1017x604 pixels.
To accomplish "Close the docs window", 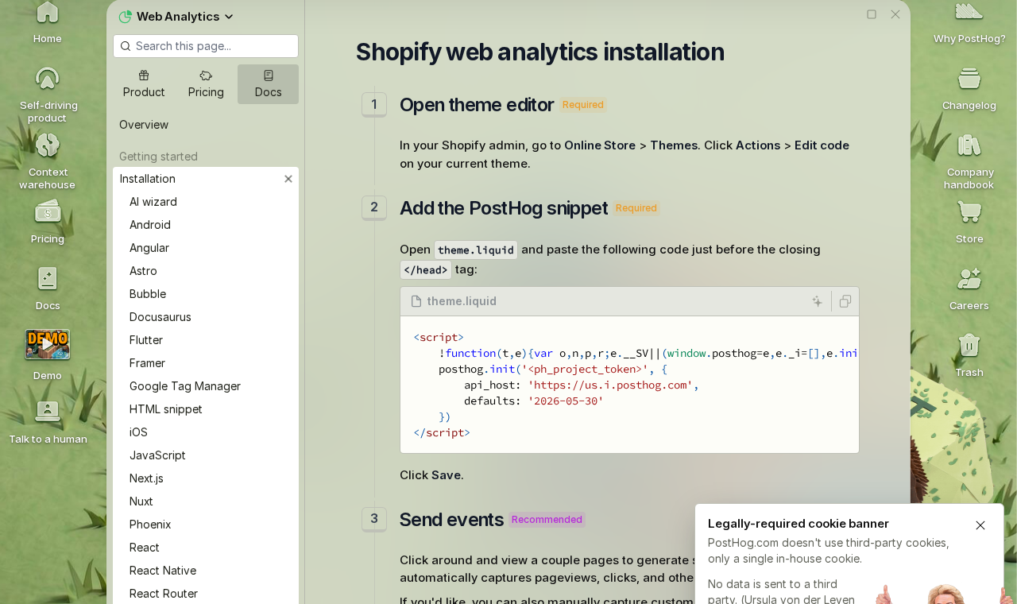I will tap(895, 14).
